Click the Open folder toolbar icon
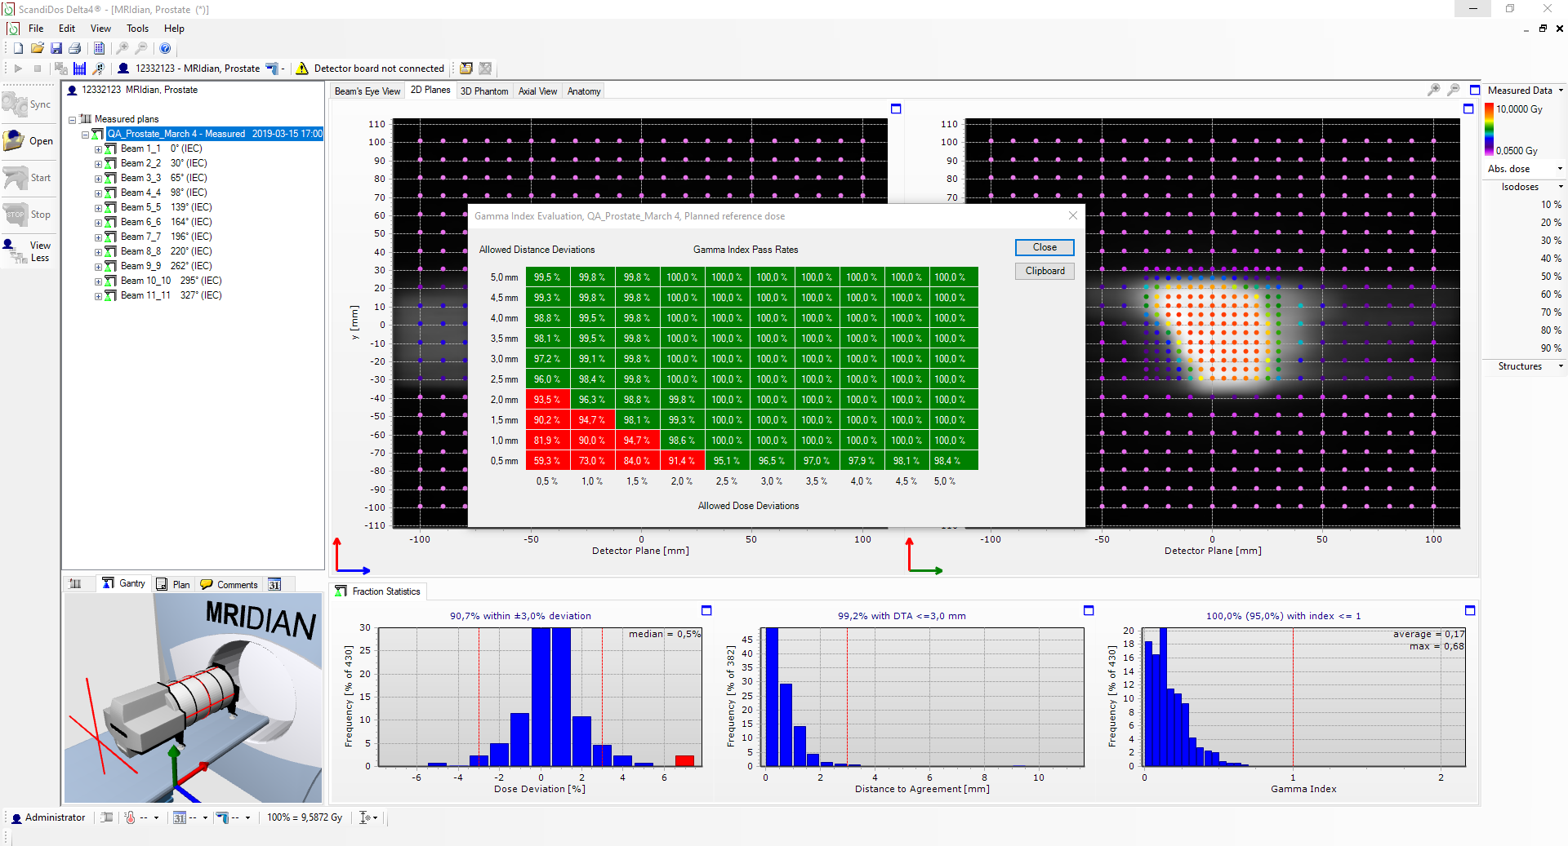1568x846 pixels. click(x=38, y=48)
